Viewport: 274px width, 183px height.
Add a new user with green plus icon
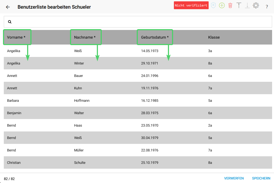point(222,5)
